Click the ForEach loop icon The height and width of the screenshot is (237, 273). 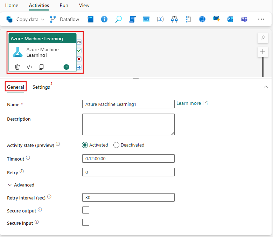[x=188, y=19]
